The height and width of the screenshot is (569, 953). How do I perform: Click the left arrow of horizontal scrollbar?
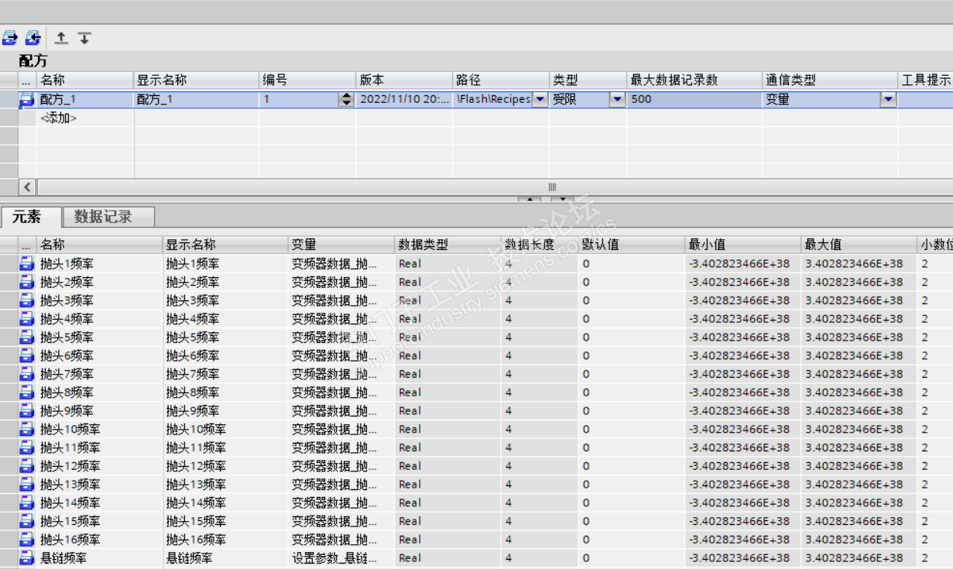pyautogui.click(x=27, y=187)
